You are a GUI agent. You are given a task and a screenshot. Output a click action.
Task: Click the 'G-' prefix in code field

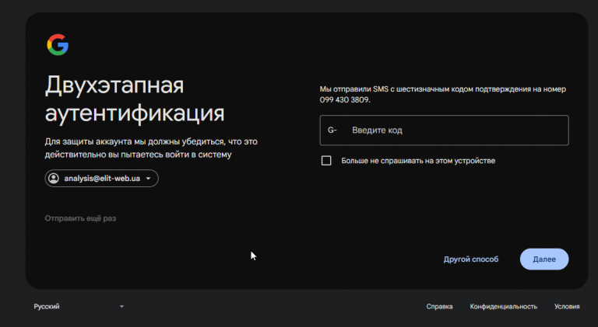tap(332, 130)
